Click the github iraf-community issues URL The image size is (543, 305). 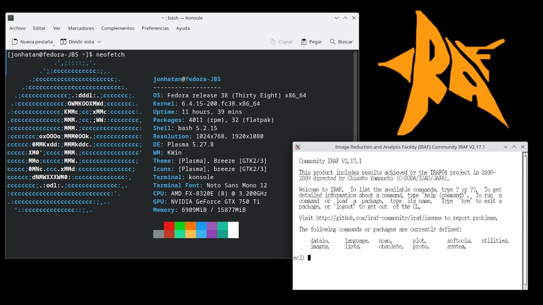pyautogui.click(x=379, y=218)
